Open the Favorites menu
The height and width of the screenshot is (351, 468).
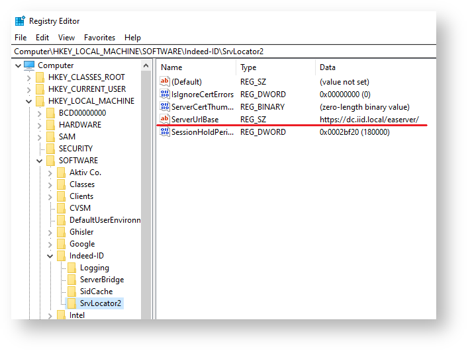tap(99, 38)
